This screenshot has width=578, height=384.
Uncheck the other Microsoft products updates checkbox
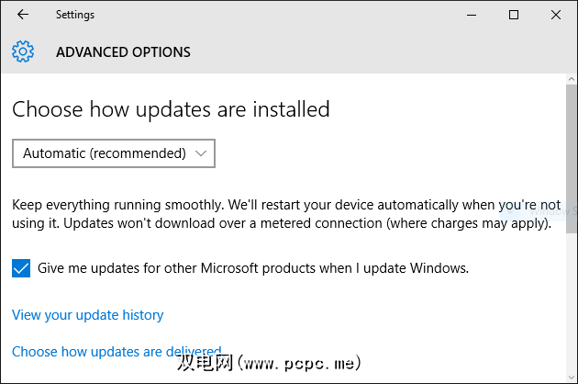click(x=21, y=268)
